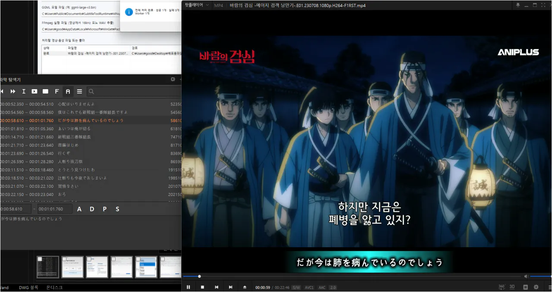Open the PotPlayer main menu dropdown
Image resolution: width=552 pixels, height=292 pixels.
[198, 5]
